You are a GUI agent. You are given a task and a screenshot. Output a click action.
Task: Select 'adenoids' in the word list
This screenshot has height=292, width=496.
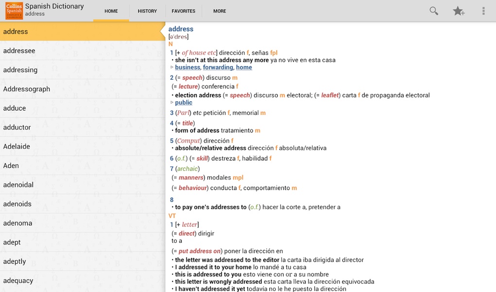83,204
